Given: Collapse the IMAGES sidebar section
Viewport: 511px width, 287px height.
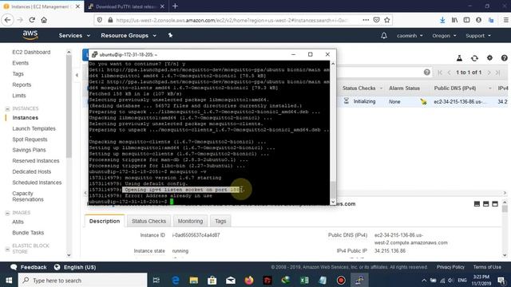Looking at the screenshot, I should 7,213.
